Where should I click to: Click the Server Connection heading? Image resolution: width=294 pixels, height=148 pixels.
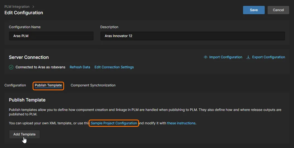click(x=29, y=57)
